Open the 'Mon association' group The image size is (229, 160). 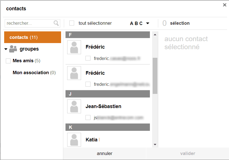coord(34,72)
